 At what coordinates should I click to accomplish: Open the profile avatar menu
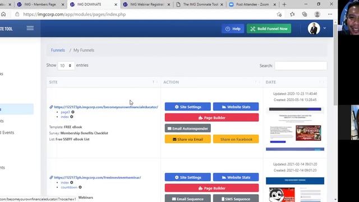click(x=314, y=29)
